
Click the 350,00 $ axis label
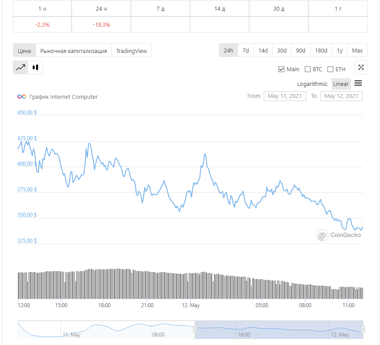tap(27, 215)
